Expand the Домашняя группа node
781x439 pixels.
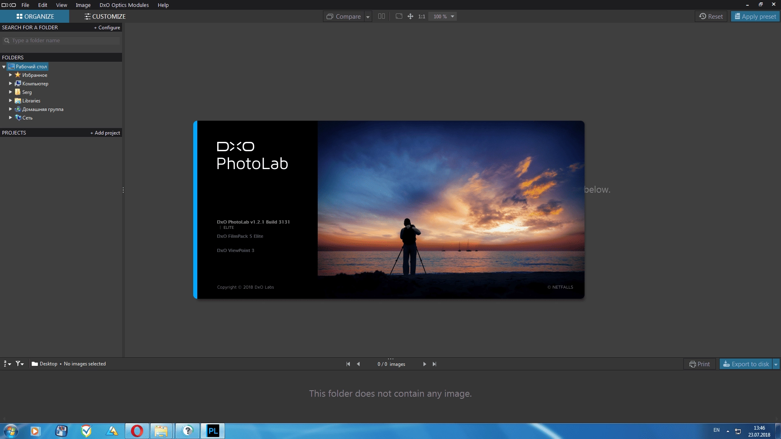click(11, 109)
